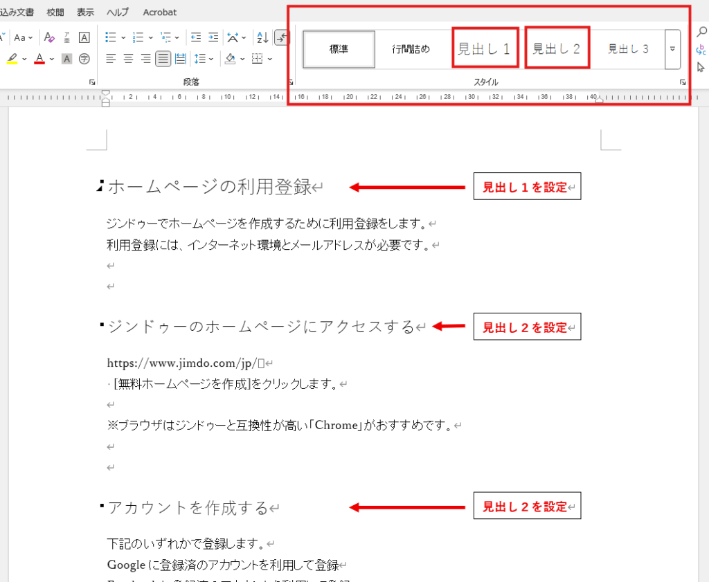This screenshot has width=709, height=582.
Task: Click the sort A to Z icon
Action: click(262, 37)
